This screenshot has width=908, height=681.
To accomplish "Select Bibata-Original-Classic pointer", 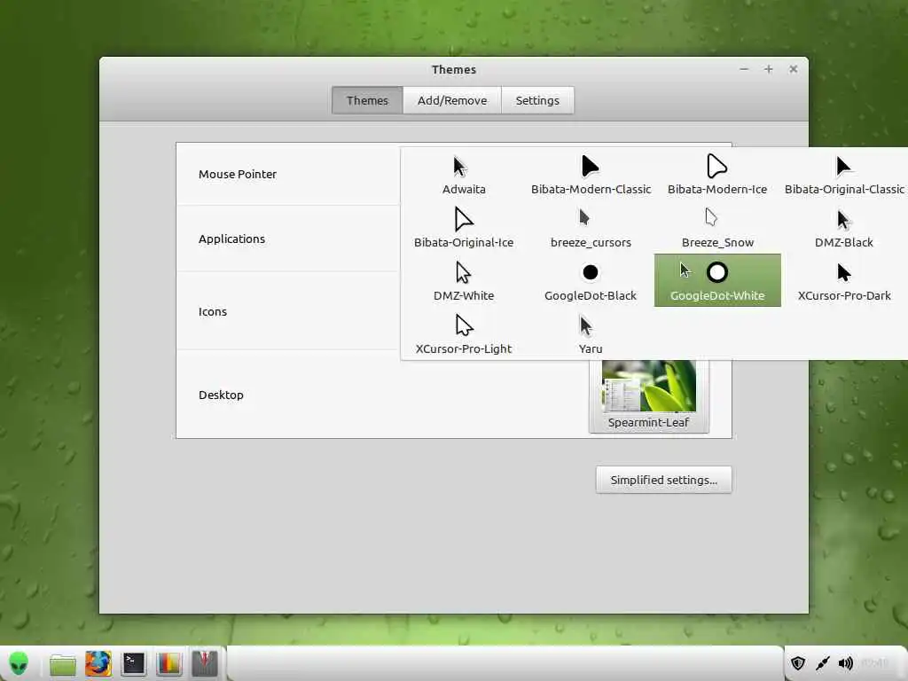I will coord(844,175).
